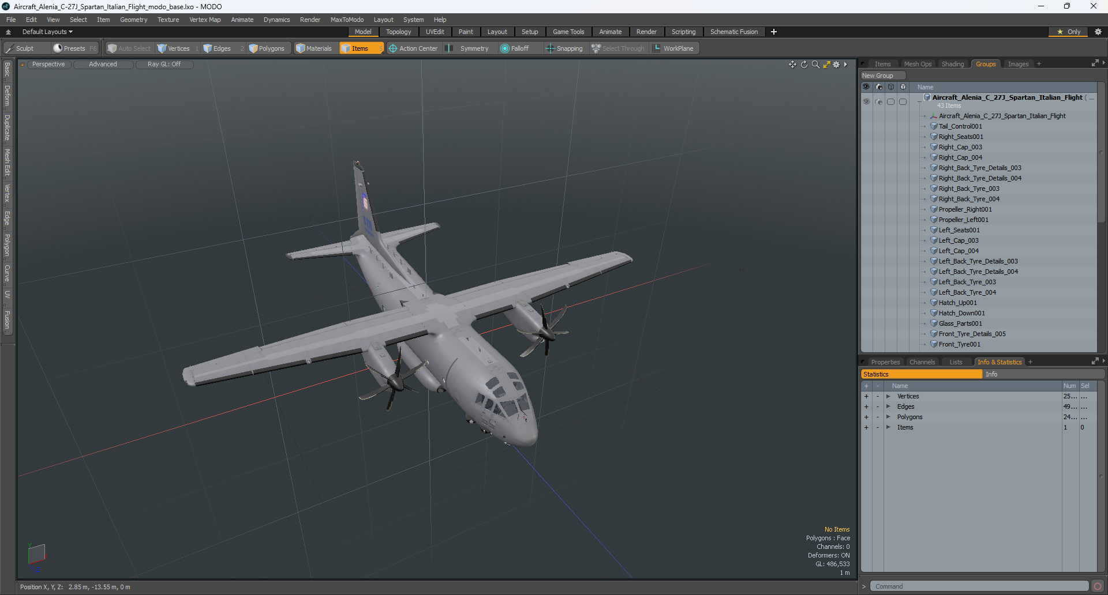Switch to Edges selection mode
Image resolution: width=1108 pixels, height=595 pixels.
(222, 48)
